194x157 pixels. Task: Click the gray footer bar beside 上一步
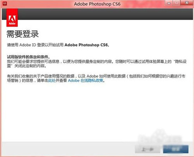tap(68, 149)
